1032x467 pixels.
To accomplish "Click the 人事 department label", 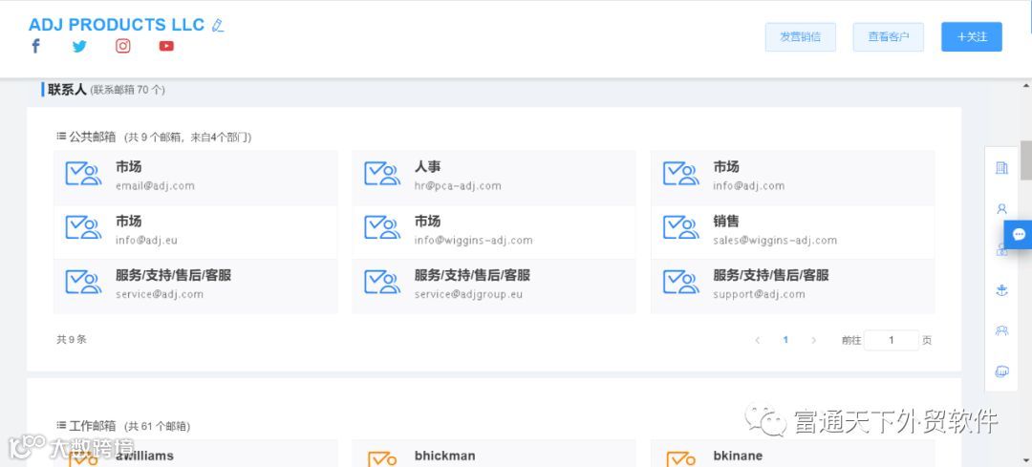I will [428, 167].
